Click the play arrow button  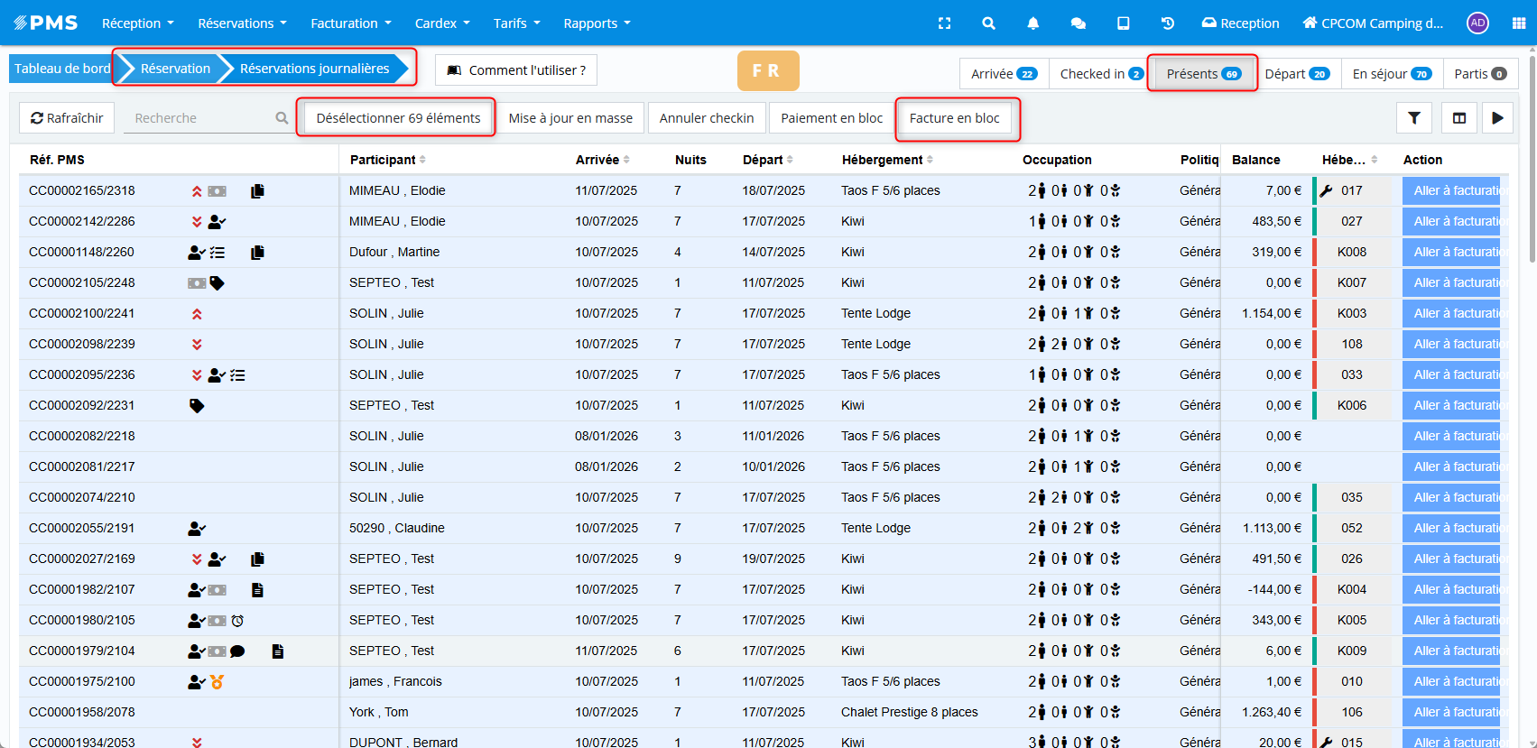1497,118
